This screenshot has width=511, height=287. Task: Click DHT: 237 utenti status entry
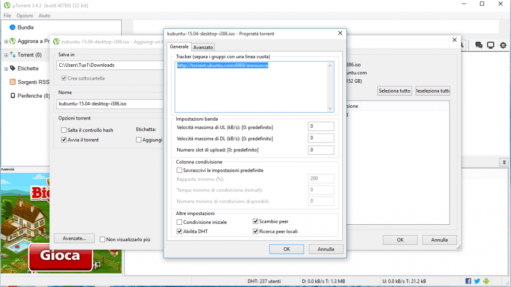[x=264, y=281]
